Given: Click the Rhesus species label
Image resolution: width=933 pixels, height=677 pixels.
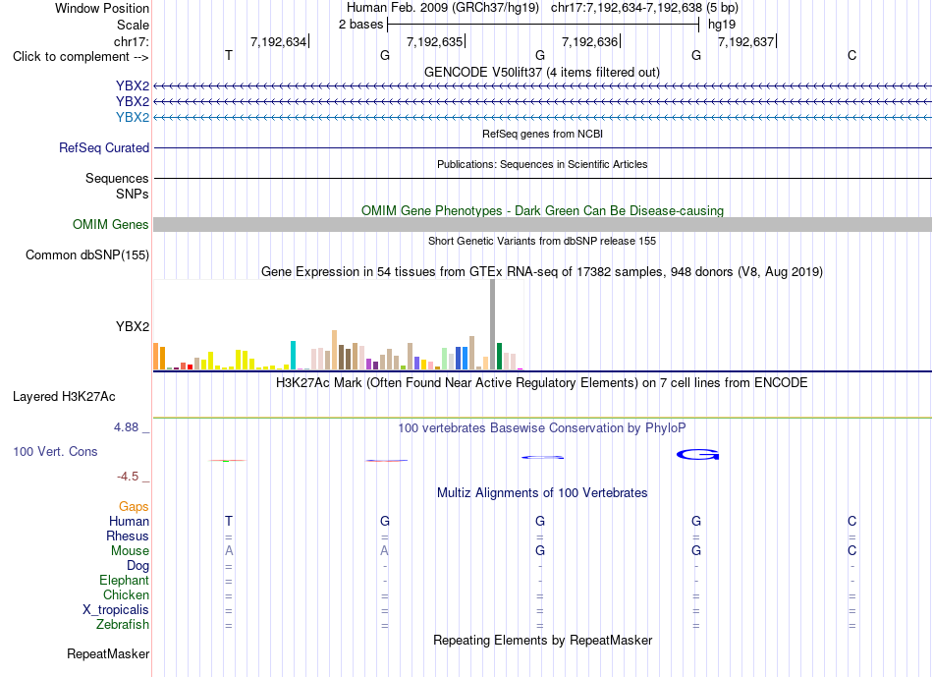Looking at the screenshot, I should point(128,536).
